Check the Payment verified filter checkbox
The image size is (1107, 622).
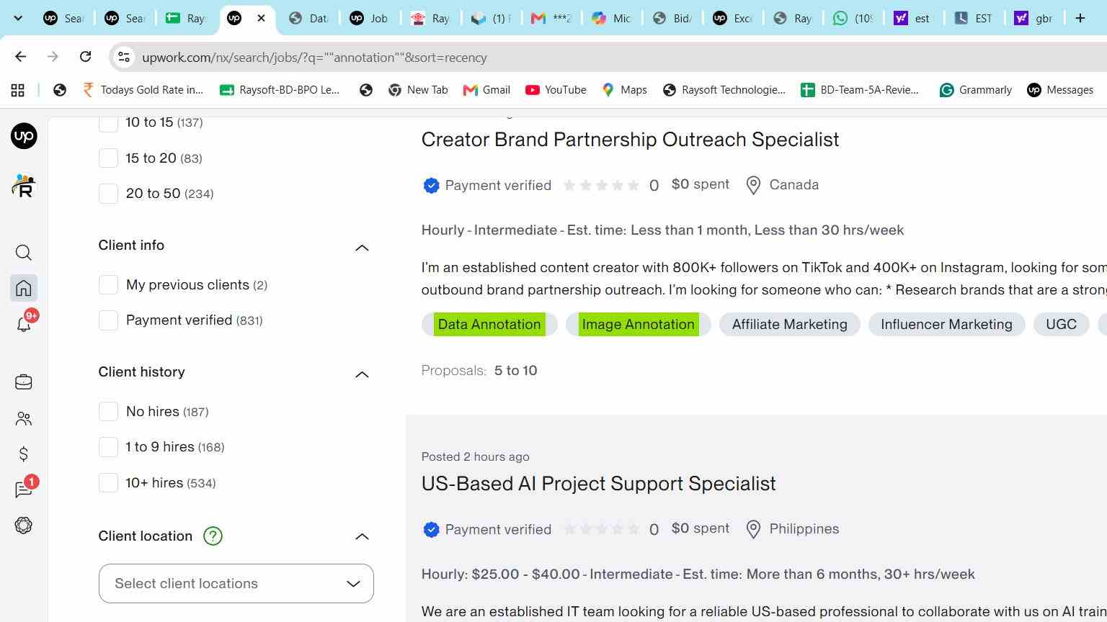click(x=108, y=320)
